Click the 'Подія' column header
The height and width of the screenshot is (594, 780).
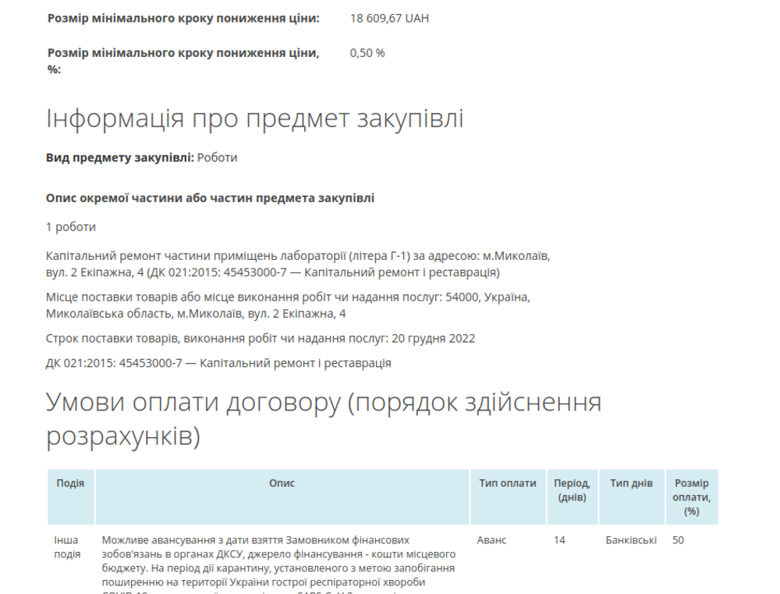coord(70,484)
